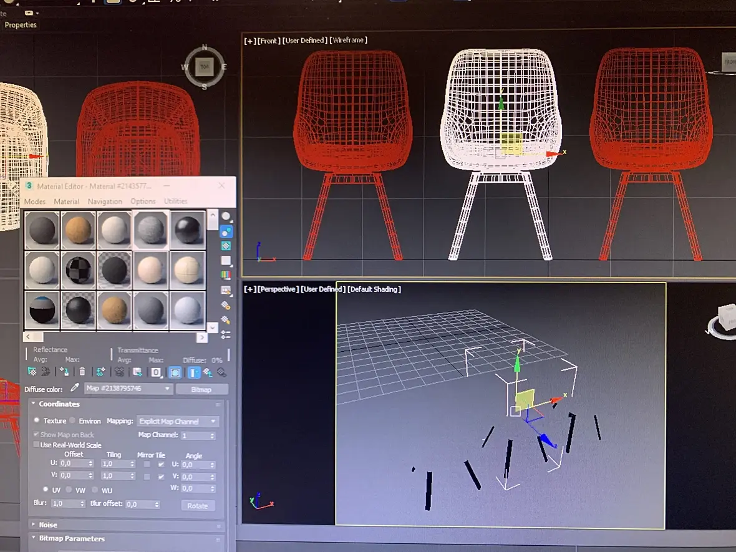The image size is (736, 552).
Task: Collapse the Coordinates rollout
Action: pos(34,404)
